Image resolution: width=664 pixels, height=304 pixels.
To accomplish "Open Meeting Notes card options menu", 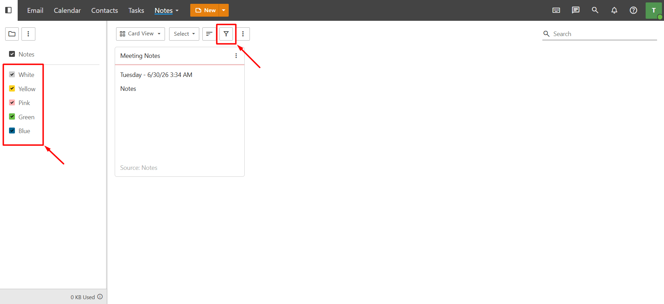I will tap(236, 56).
